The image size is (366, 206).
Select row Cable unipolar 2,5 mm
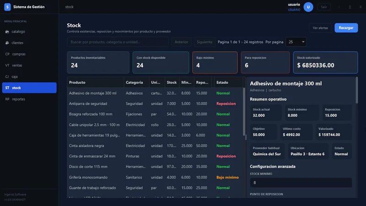(x=155, y=125)
